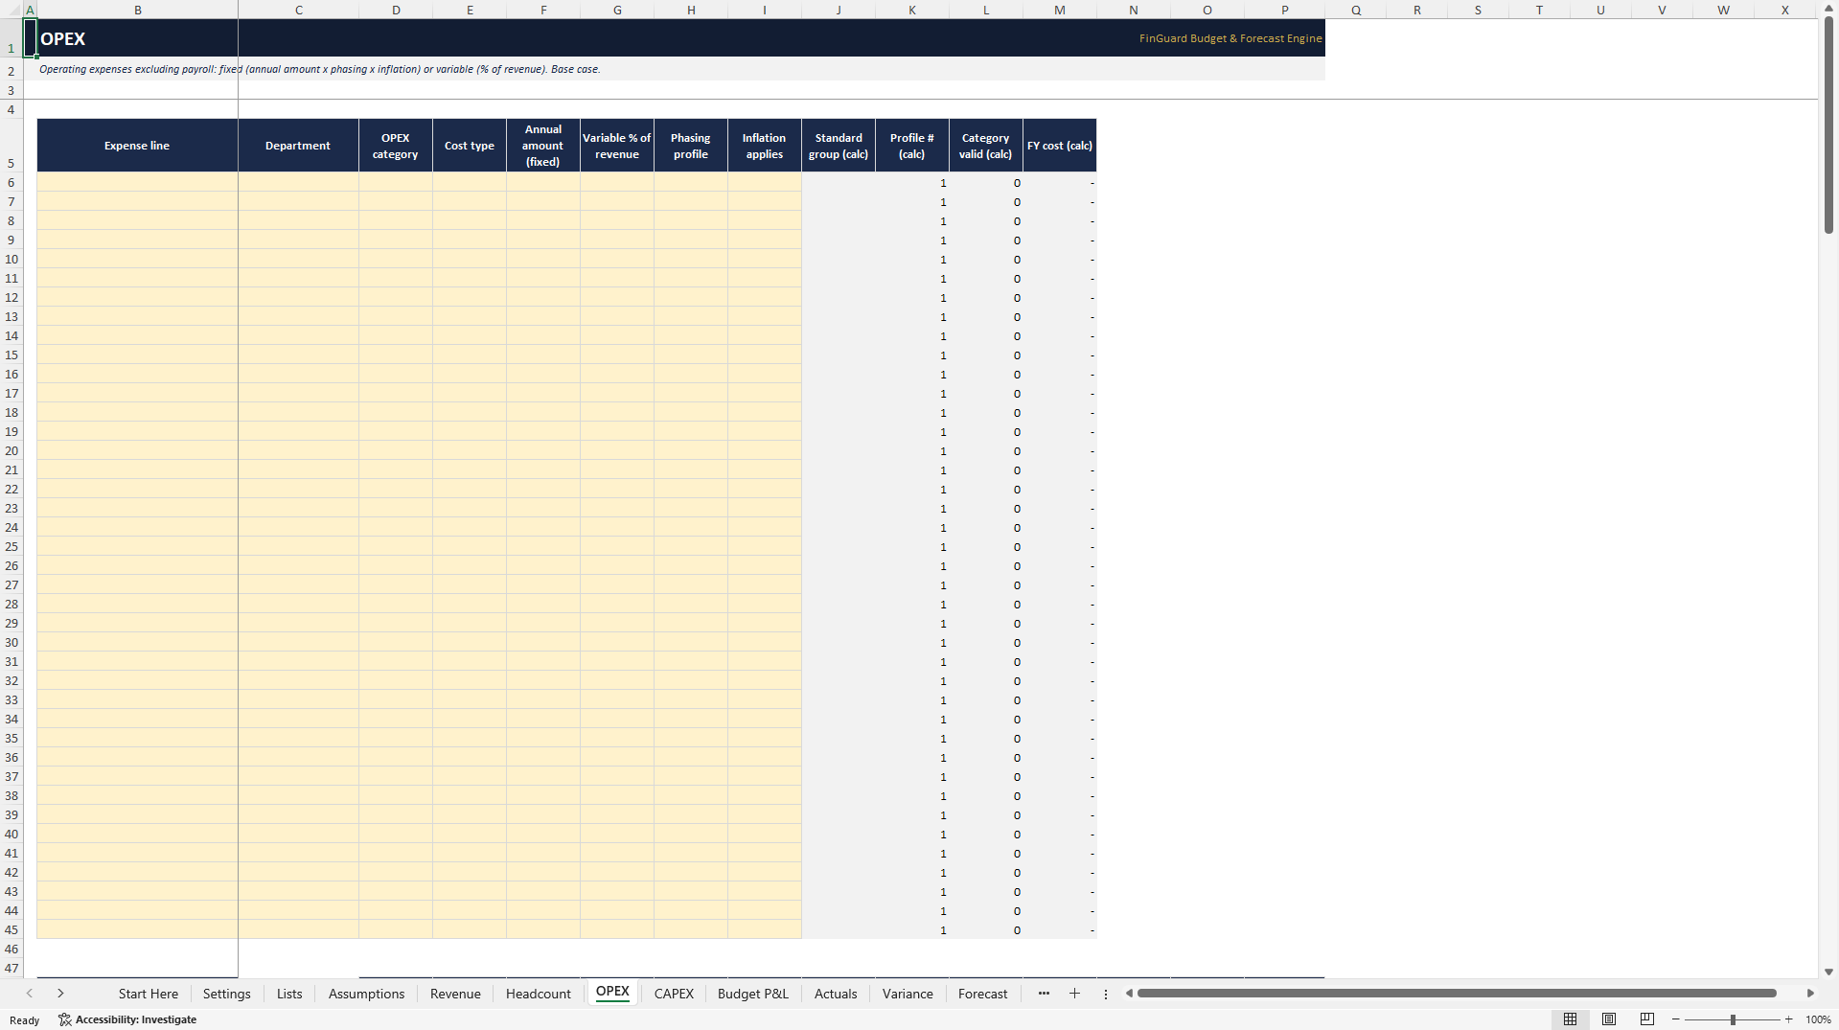Image resolution: width=1839 pixels, height=1030 pixels.
Task: Click the 100% zoom level
Action: pos(1818,1019)
